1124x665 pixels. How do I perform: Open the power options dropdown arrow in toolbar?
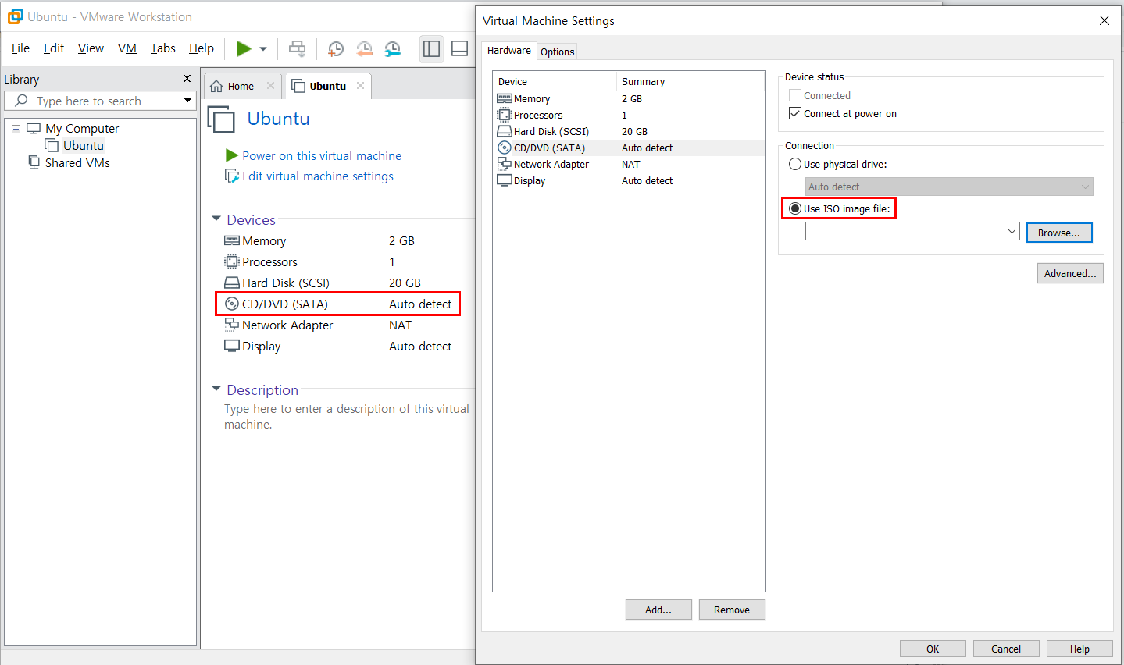[x=263, y=48]
